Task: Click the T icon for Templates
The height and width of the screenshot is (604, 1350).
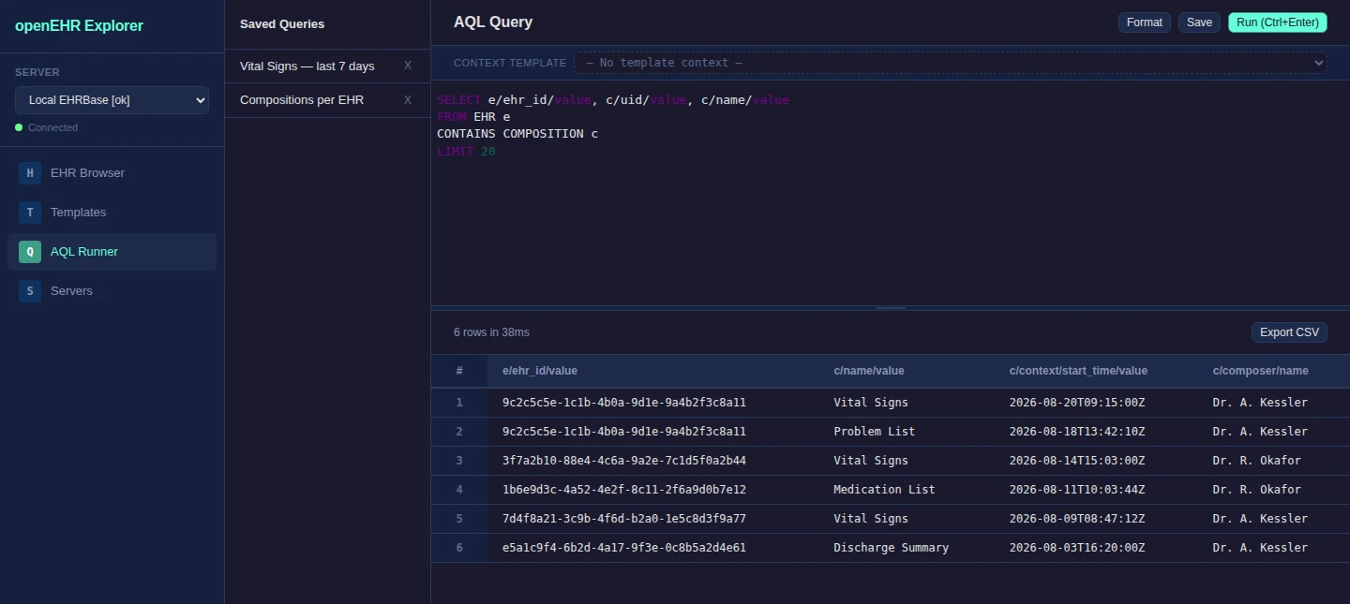Action: [30, 213]
